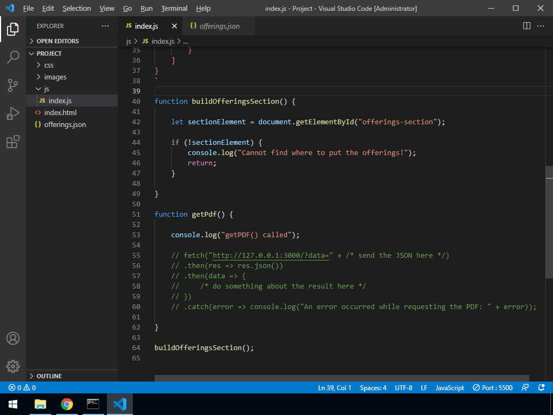Click the Split Editor icon
Viewport: 553px width, 415px height.
click(x=527, y=26)
